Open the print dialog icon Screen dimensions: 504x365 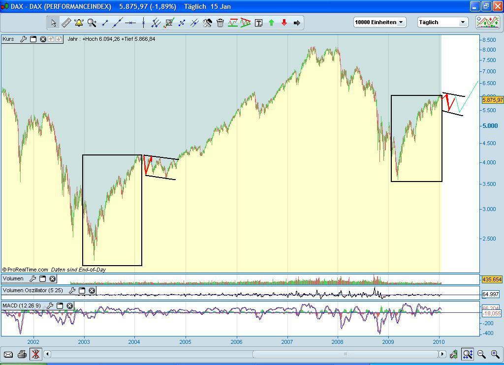(x=22, y=354)
